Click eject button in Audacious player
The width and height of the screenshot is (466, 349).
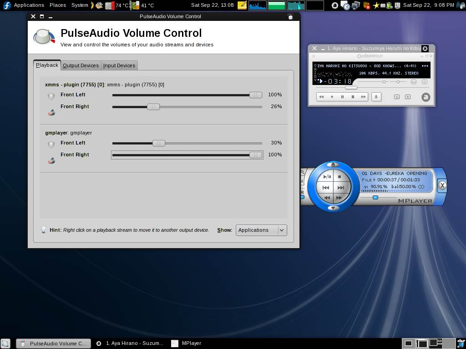[376, 97]
